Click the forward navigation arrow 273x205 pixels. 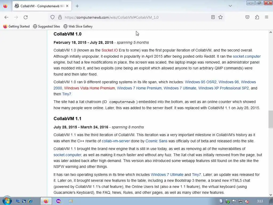[x=16, y=17]
